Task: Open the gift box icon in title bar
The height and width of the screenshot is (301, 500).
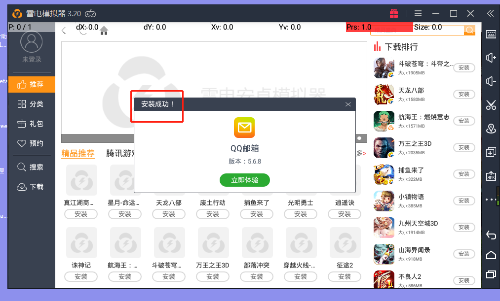Action: [x=394, y=13]
